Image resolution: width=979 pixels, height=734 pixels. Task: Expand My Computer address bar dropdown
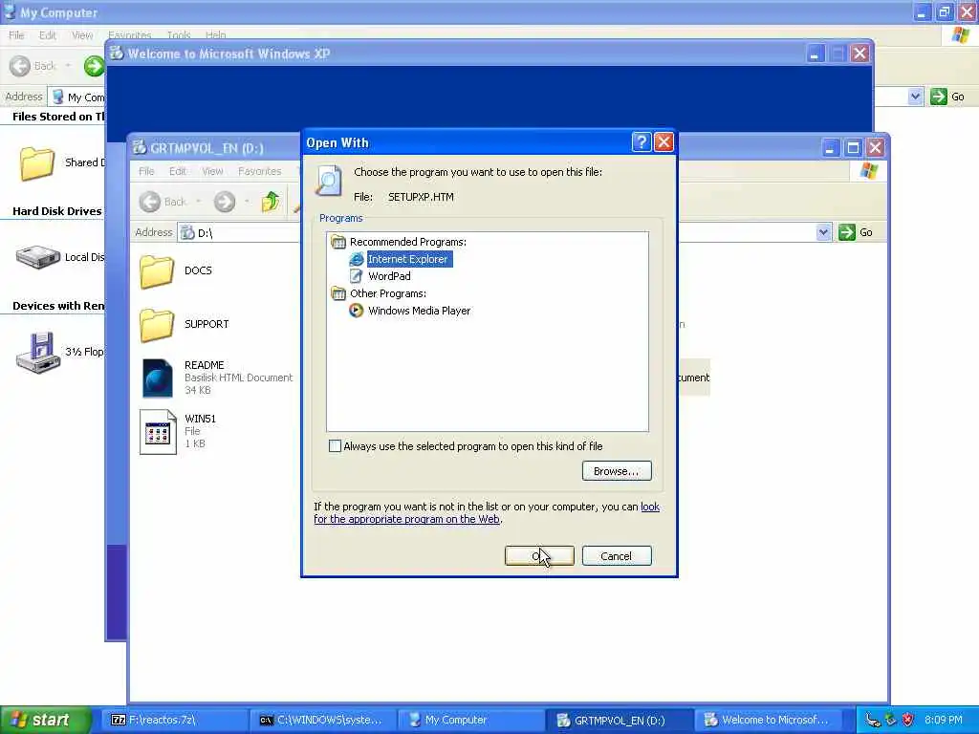(915, 97)
